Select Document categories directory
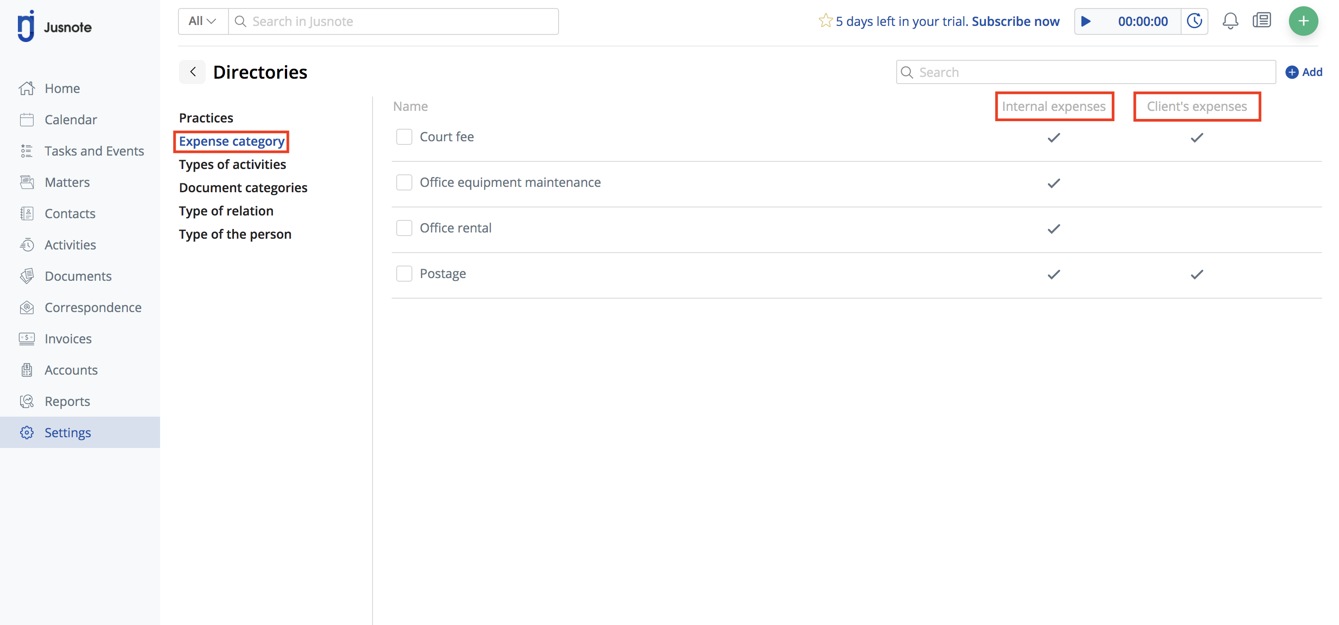Screen dimensions: 1339x625 click(x=243, y=188)
